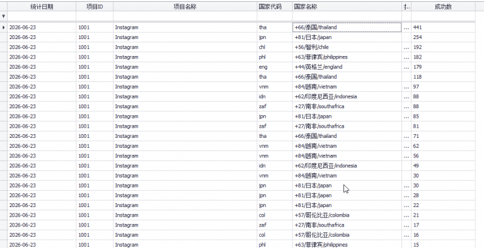
Task: Click the filter field under 统计日期
Action: pos(42,16)
